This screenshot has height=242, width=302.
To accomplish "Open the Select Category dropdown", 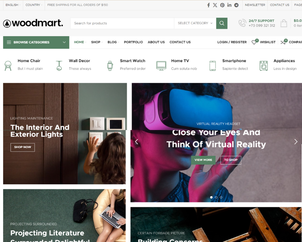I will point(195,23).
